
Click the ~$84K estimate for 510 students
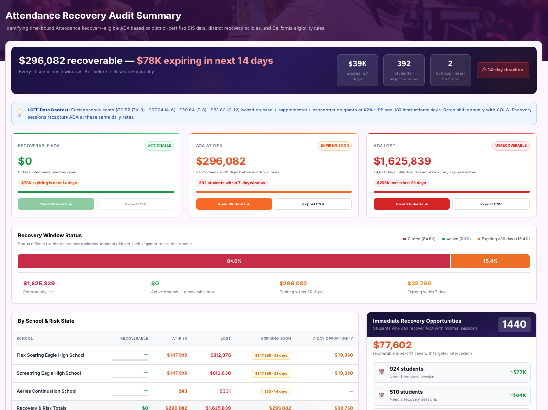point(517,395)
